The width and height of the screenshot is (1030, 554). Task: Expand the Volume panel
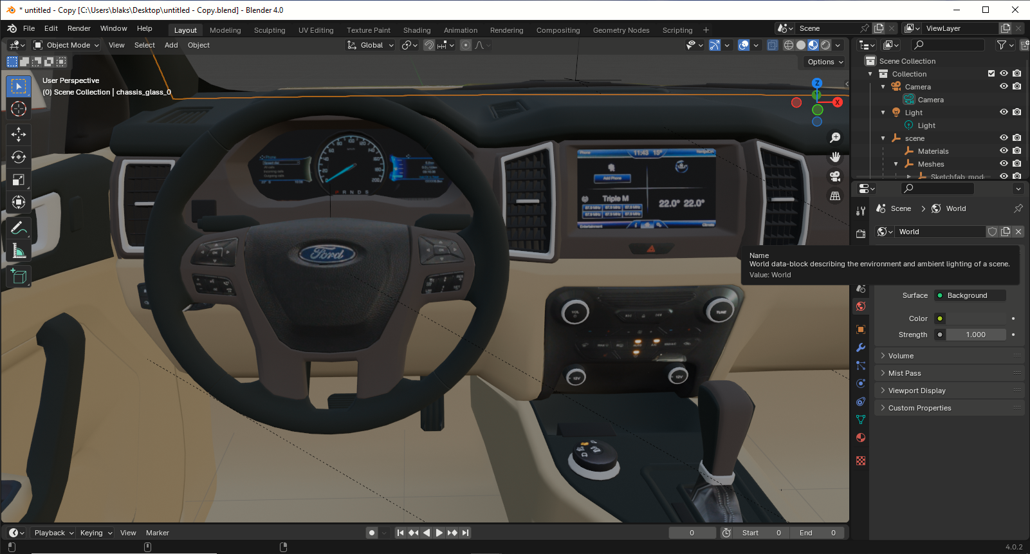click(x=901, y=356)
